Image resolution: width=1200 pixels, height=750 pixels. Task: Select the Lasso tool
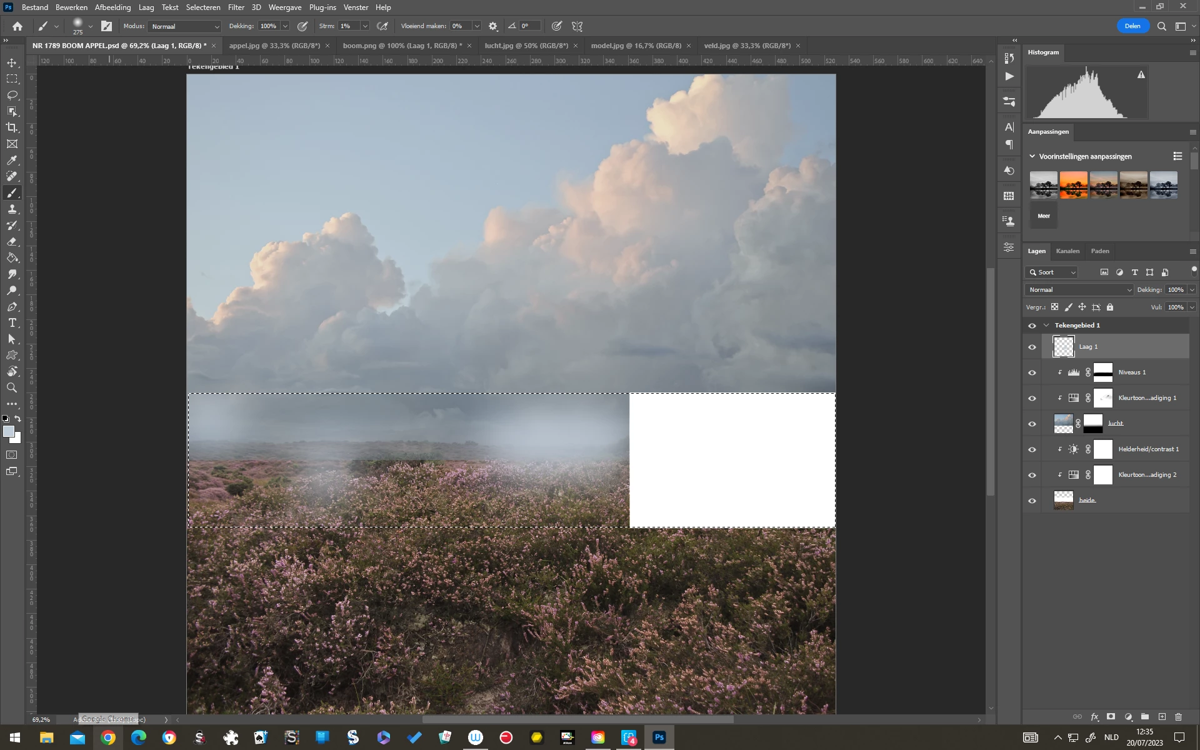(12, 95)
